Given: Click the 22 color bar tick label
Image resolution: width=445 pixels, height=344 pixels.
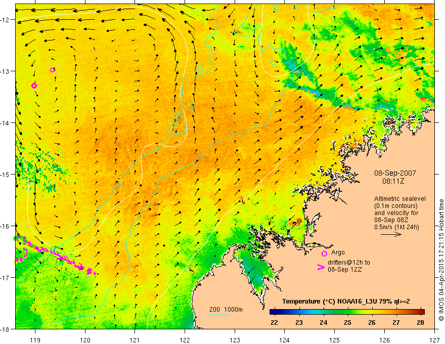Looking at the screenshot, I should point(275,322).
